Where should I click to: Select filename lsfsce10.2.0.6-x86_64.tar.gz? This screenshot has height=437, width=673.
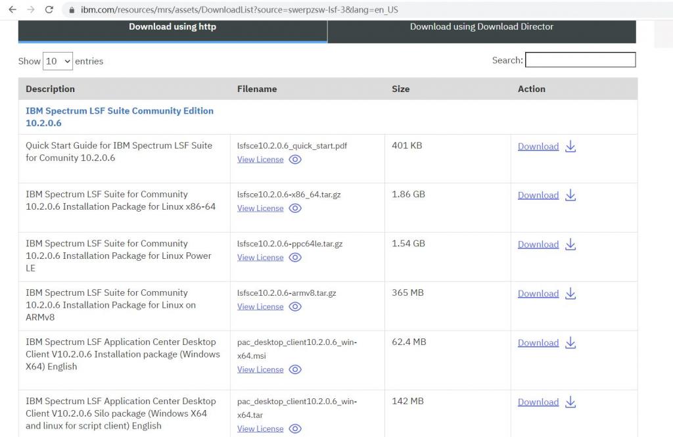point(289,195)
